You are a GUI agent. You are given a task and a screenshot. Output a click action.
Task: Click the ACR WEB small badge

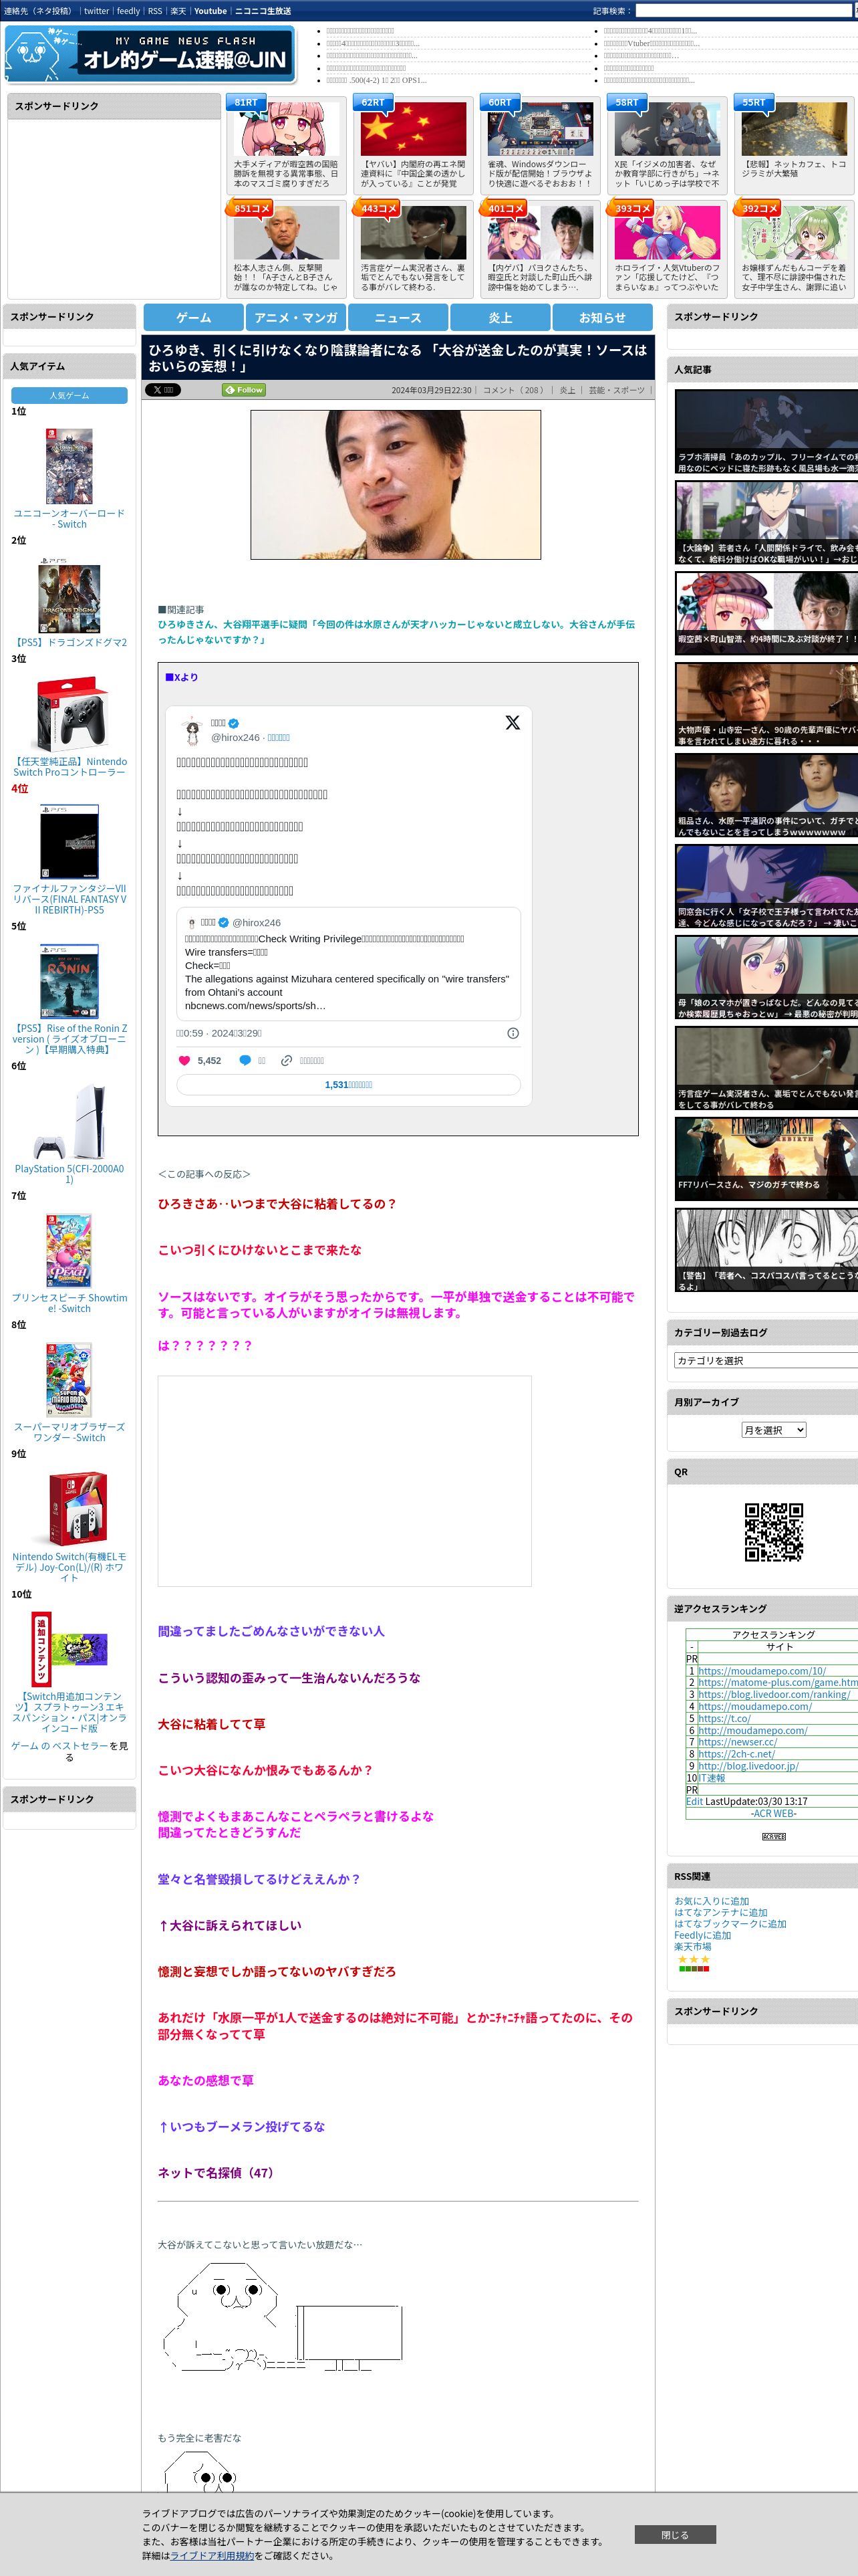click(x=774, y=1837)
